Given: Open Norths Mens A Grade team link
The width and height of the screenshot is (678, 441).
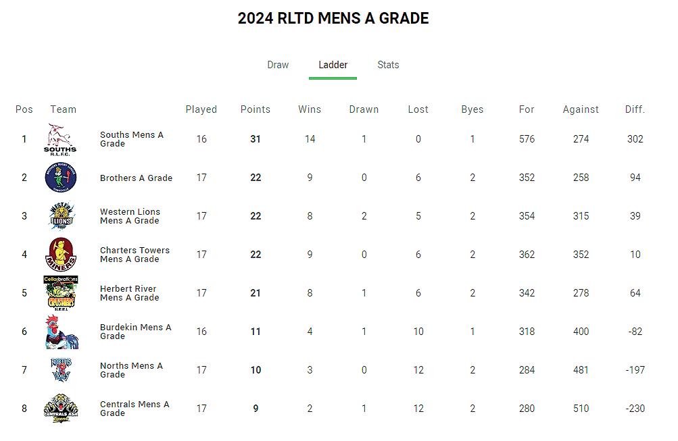Looking at the screenshot, I should coord(131,369).
